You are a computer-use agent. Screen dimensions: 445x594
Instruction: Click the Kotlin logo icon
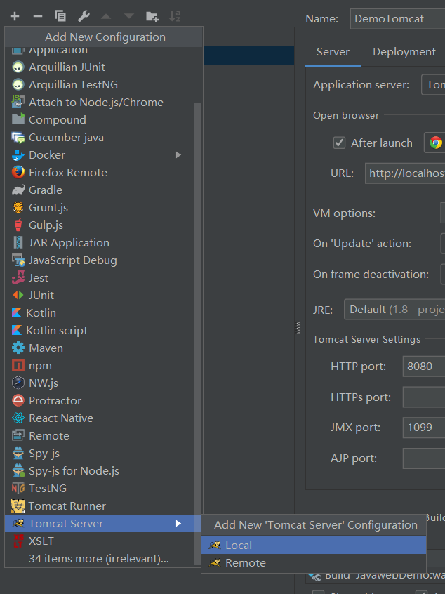tap(17, 312)
